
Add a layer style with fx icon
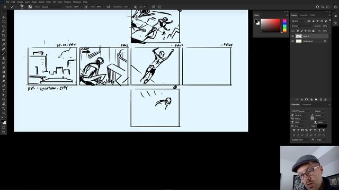302,100
